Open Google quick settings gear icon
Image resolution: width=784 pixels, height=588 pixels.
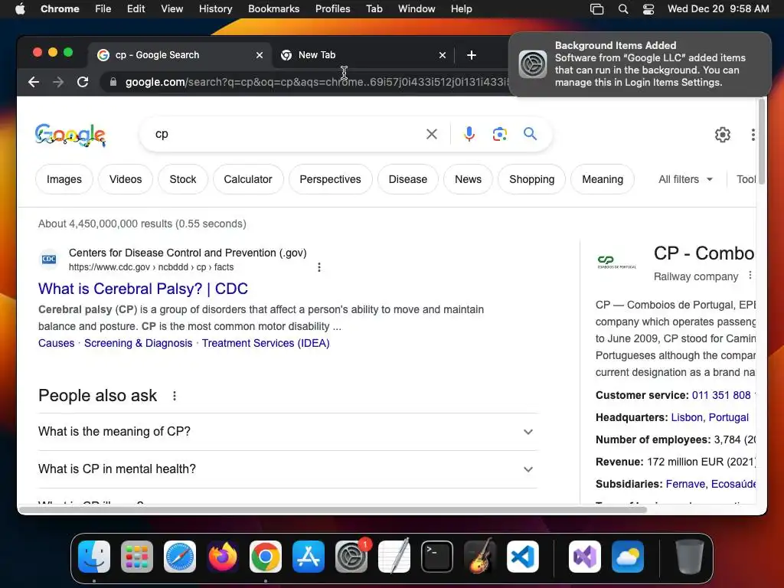pyautogui.click(x=723, y=135)
